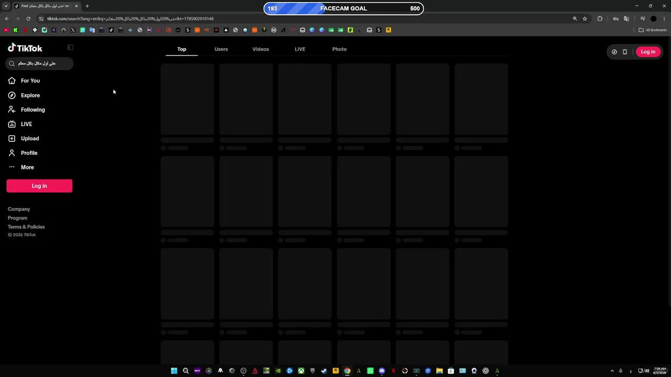Open the Chrome profile avatar
This screenshot has height=377, width=671.
point(653,19)
